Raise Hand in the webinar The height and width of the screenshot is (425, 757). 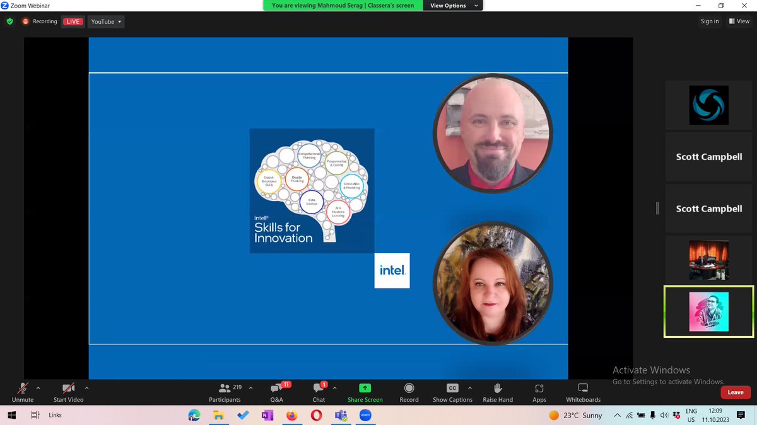pyautogui.click(x=498, y=392)
